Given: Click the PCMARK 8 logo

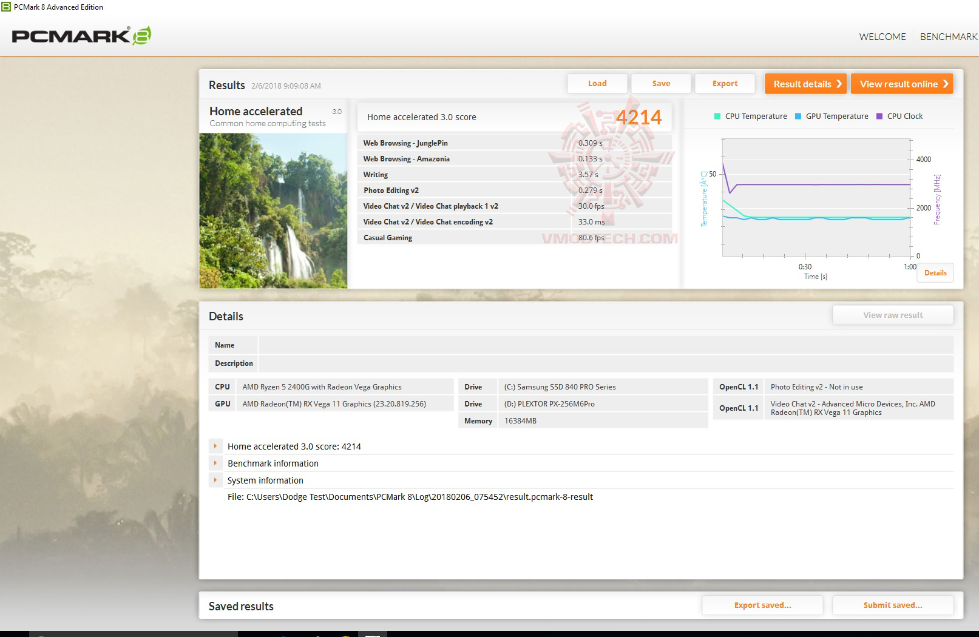Looking at the screenshot, I should (81, 36).
